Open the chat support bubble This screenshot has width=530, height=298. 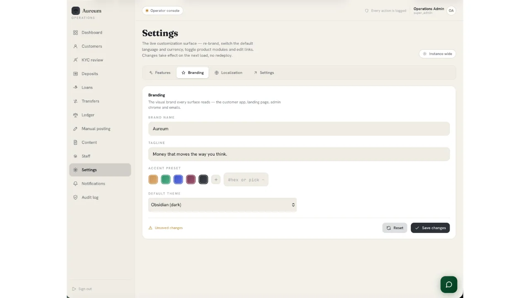[x=449, y=284]
